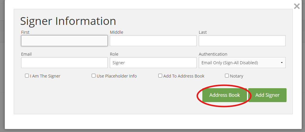The height and width of the screenshot is (132, 305).
Task: Click the First field label text
Action: tap(25, 32)
